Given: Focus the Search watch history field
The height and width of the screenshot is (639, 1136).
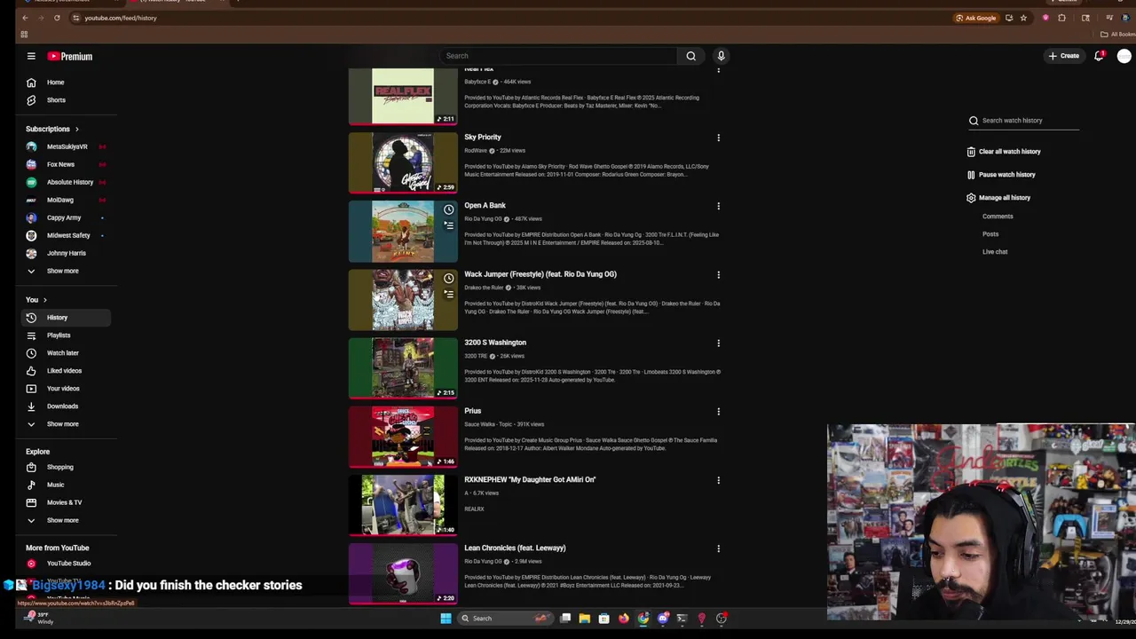Looking at the screenshot, I should (1024, 121).
